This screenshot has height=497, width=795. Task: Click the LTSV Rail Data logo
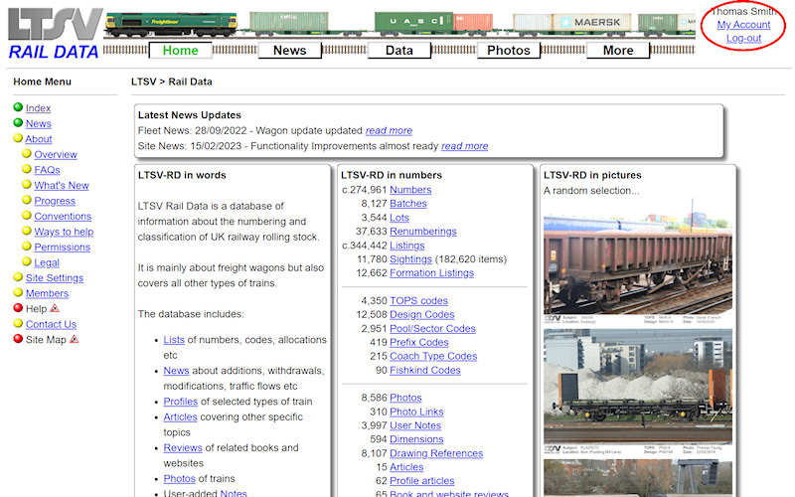55,35
